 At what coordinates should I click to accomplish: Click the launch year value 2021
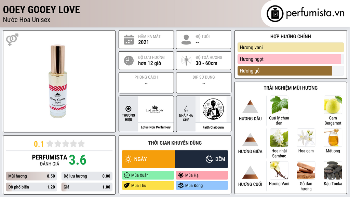point(143,42)
